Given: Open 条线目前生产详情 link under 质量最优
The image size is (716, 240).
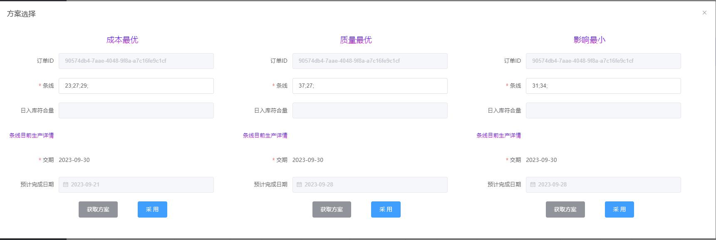Looking at the screenshot, I should [x=265, y=135].
